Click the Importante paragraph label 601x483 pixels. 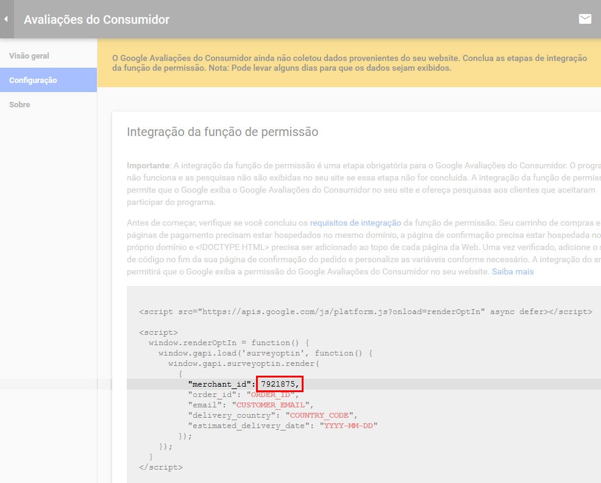148,165
